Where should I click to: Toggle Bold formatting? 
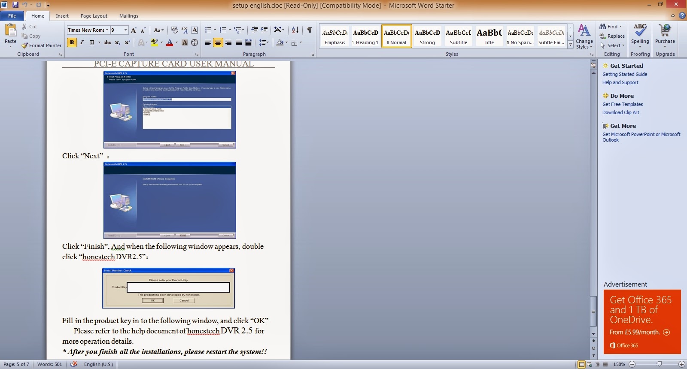[x=72, y=42]
